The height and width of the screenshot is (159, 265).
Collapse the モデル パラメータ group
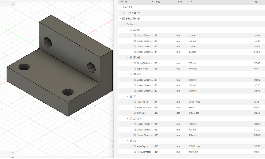pos(120,19)
